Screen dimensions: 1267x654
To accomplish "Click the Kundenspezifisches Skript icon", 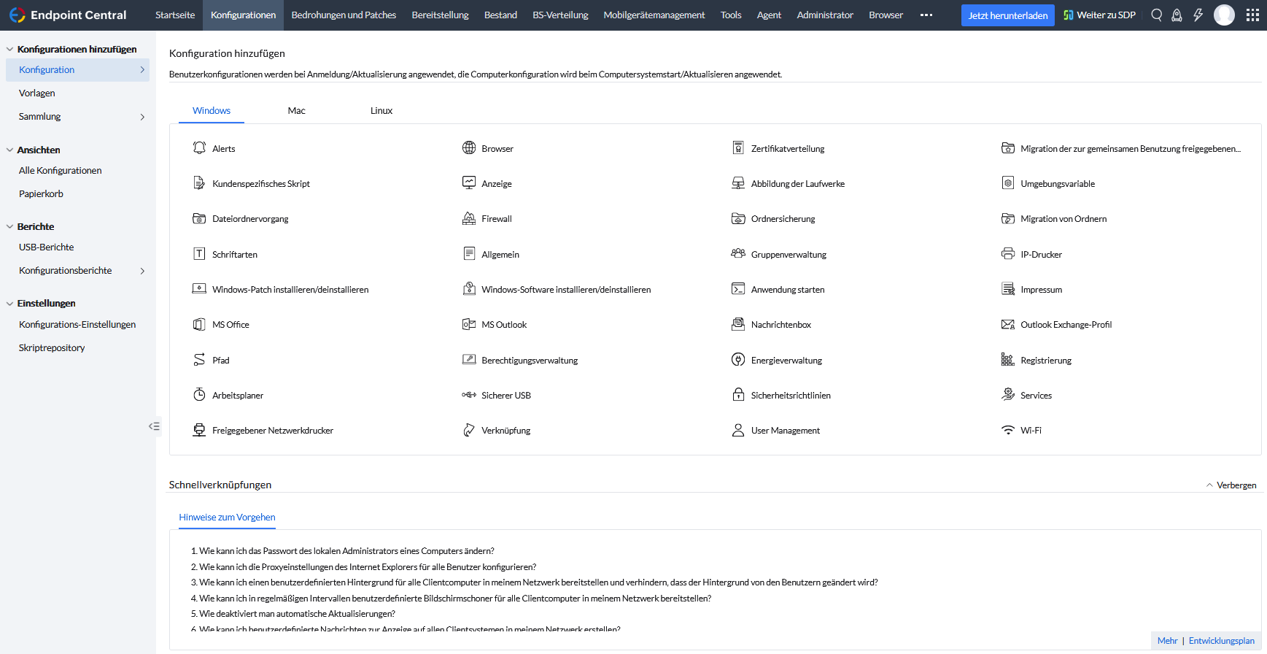I will pos(199,183).
